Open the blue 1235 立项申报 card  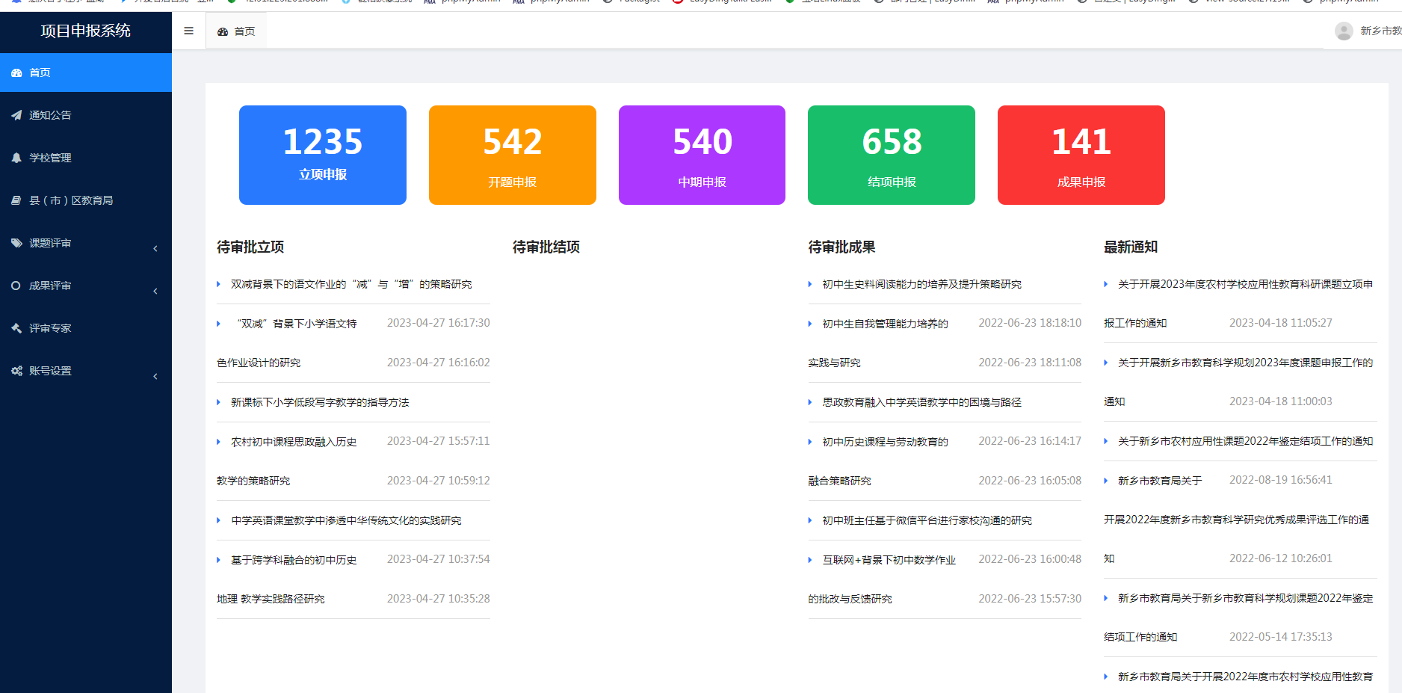pos(323,155)
